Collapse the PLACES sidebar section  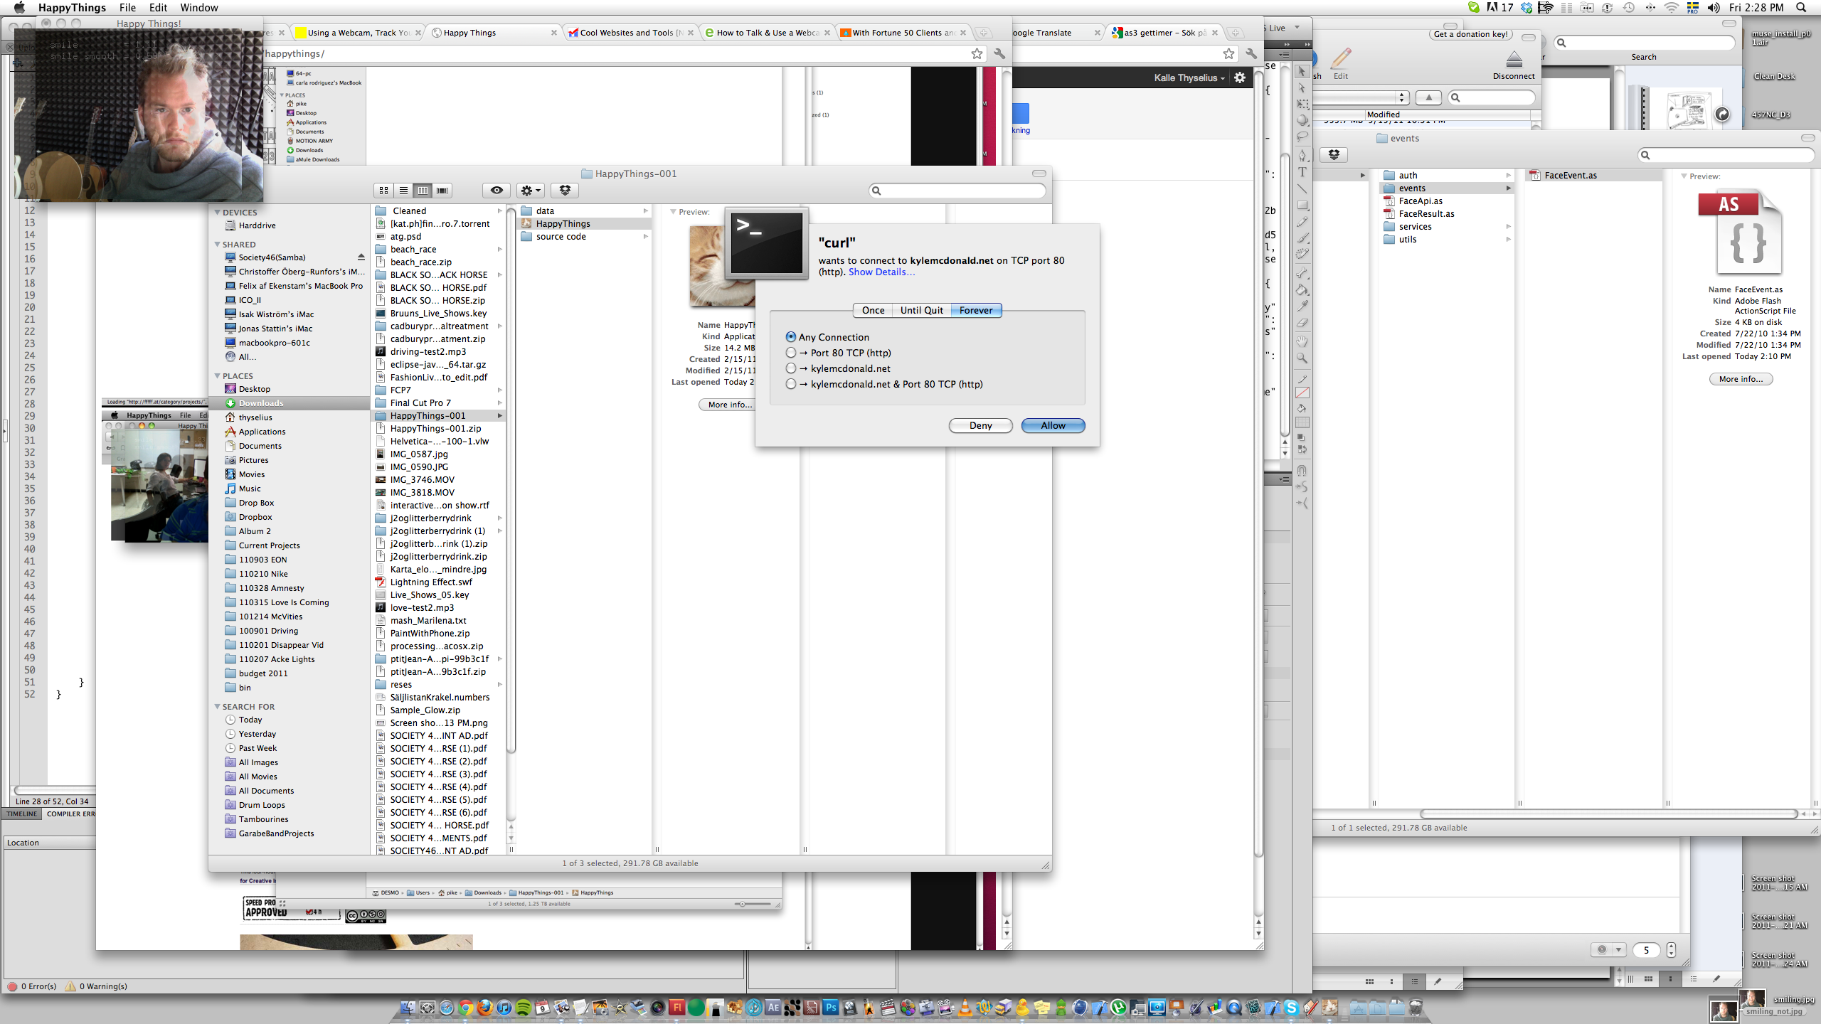(218, 375)
